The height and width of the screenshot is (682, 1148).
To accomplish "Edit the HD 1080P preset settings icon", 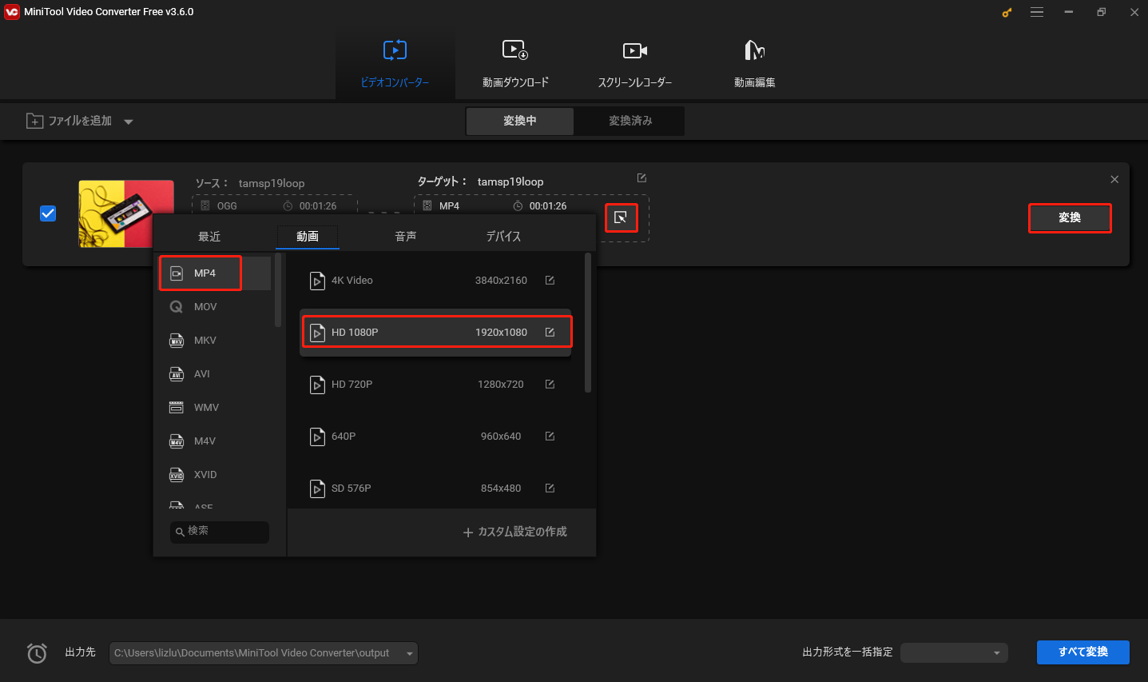I will pos(550,333).
